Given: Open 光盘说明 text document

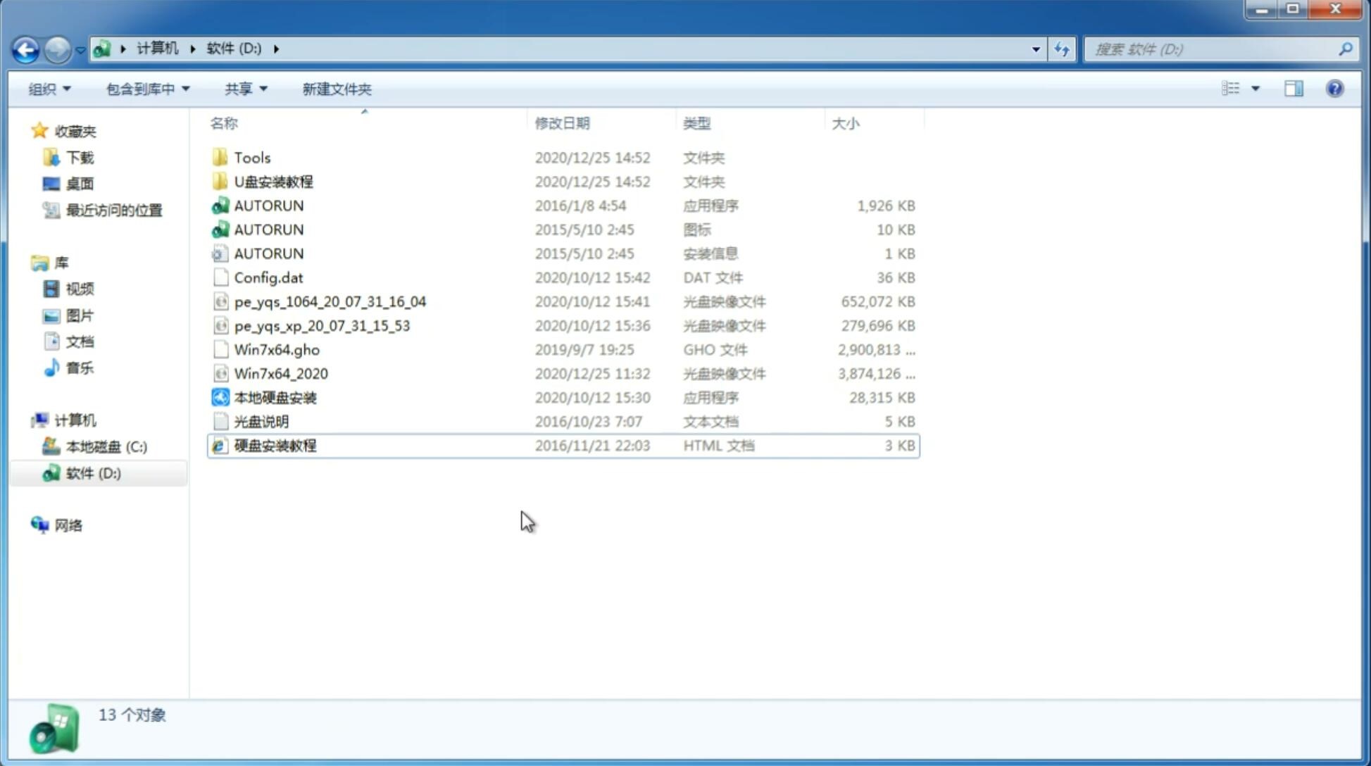Looking at the screenshot, I should 261,420.
